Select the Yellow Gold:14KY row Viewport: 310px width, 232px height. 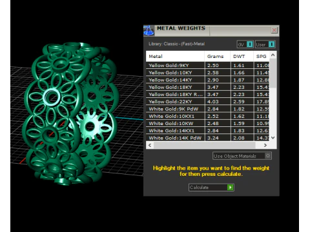coord(208,80)
